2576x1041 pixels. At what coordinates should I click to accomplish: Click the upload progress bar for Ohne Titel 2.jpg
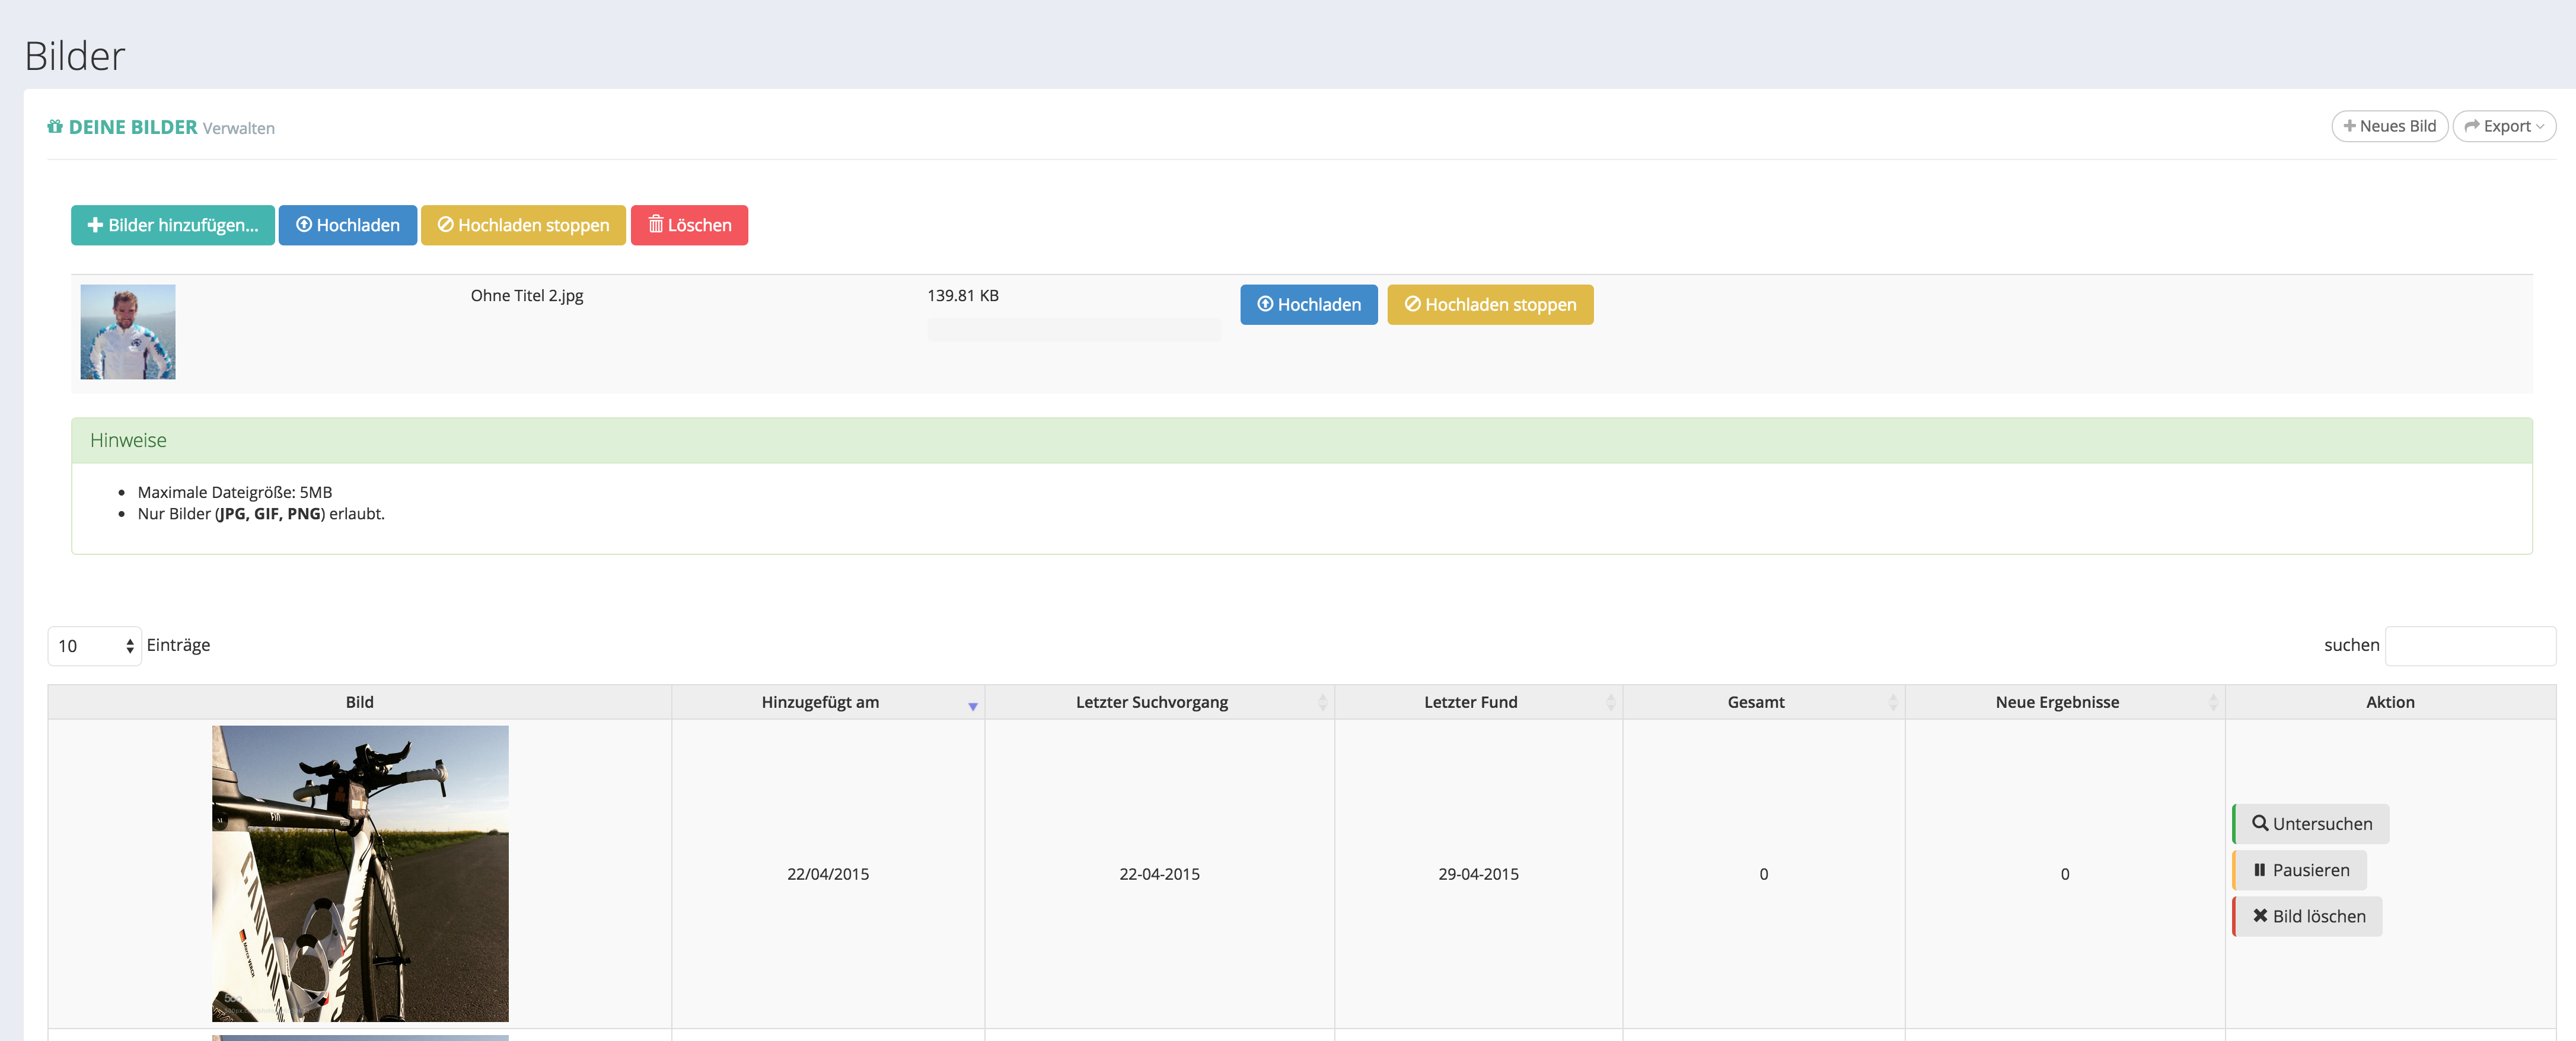tap(1073, 330)
